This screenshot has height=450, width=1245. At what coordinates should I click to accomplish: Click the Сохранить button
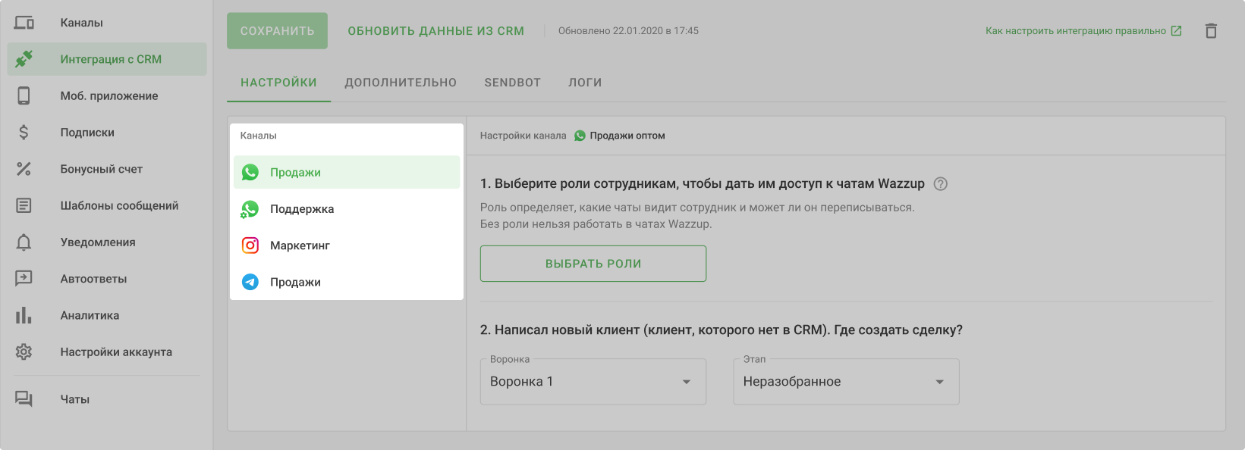pyautogui.click(x=277, y=31)
